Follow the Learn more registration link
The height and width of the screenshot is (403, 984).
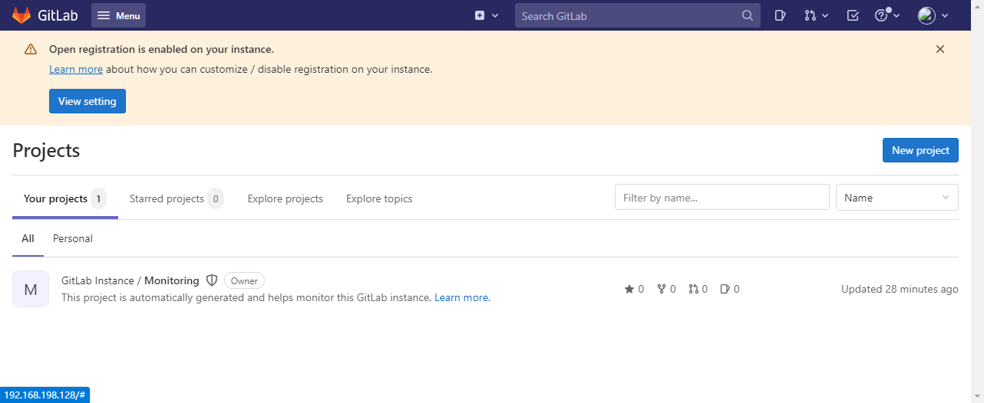76,69
